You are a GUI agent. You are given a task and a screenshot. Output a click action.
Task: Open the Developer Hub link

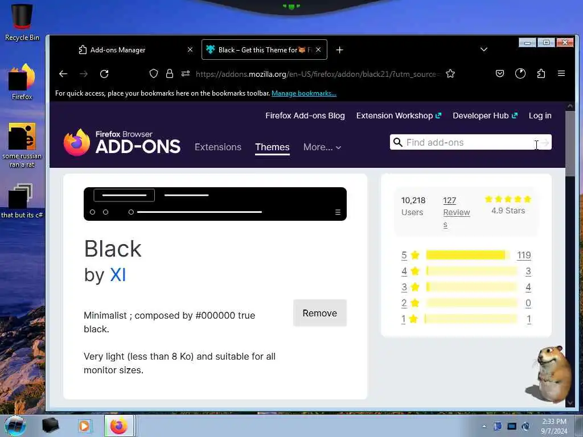[485, 116]
